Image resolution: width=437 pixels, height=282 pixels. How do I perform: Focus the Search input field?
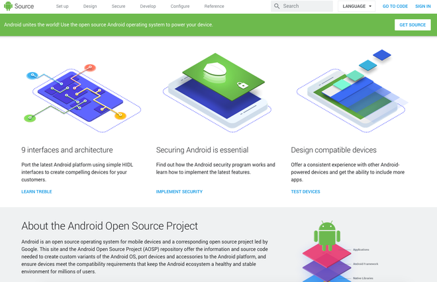302,6
